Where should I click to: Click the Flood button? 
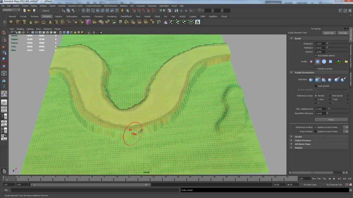[x=331, y=120]
